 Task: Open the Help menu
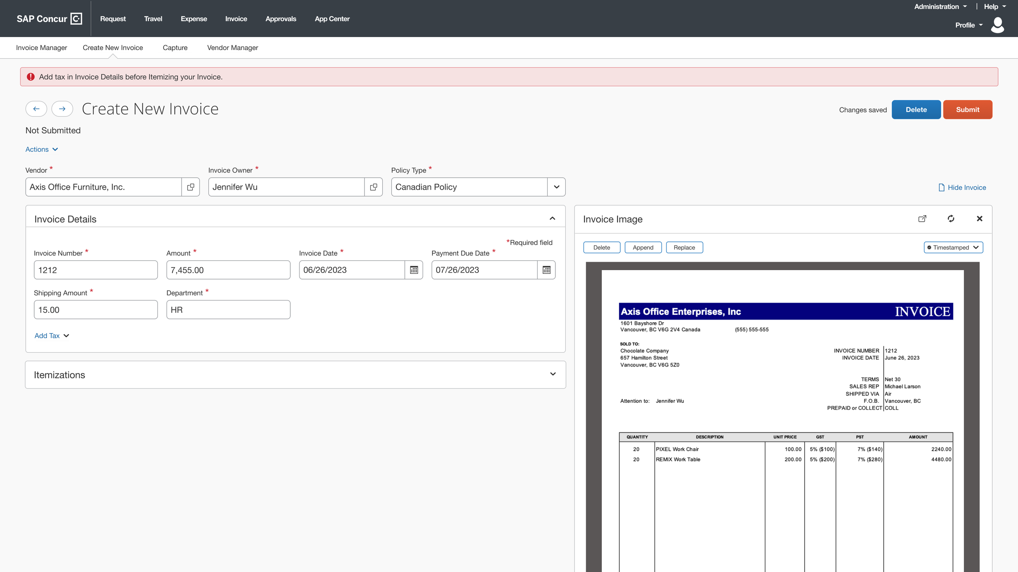click(x=995, y=7)
